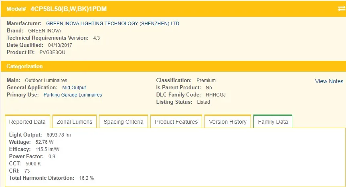The width and height of the screenshot is (346, 187).
Task: Select the Date Qualified value 04/13/2017
Action: point(60,45)
